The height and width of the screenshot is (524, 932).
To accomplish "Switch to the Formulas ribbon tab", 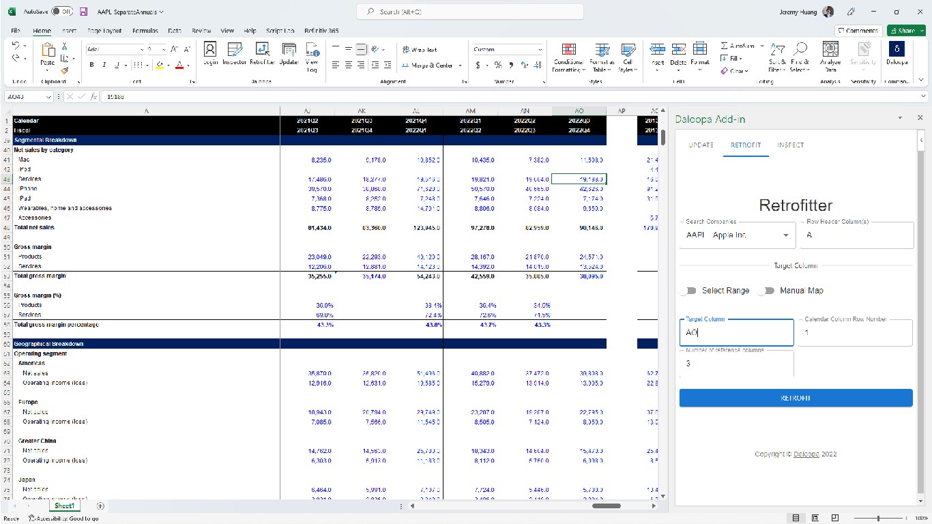I will click(x=145, y=31).
